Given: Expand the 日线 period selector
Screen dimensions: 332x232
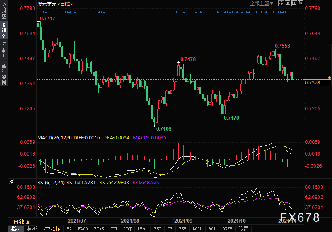Looking at the screenshot, I should pos(22,222).
